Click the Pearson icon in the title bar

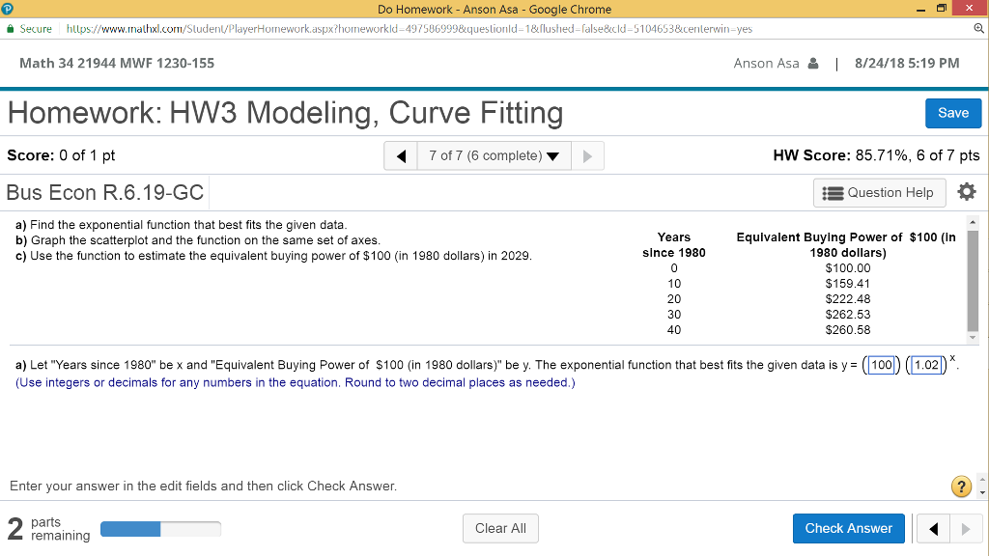tap(8, 8)
